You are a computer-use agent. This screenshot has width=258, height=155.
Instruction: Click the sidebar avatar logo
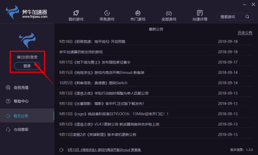[27, 41]
